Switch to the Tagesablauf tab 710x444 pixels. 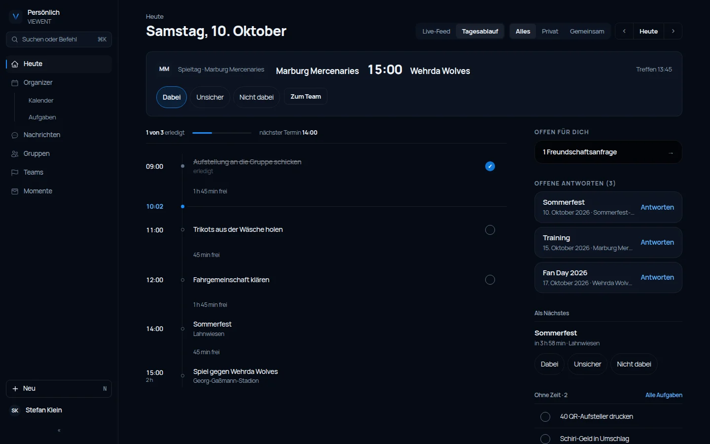[480, 31]
